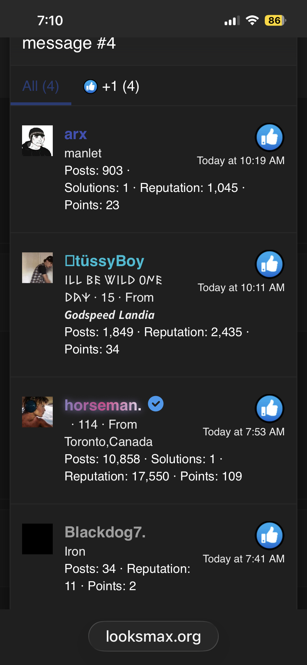Tap the thumbs-up icon beside arx

click(270, 138)
